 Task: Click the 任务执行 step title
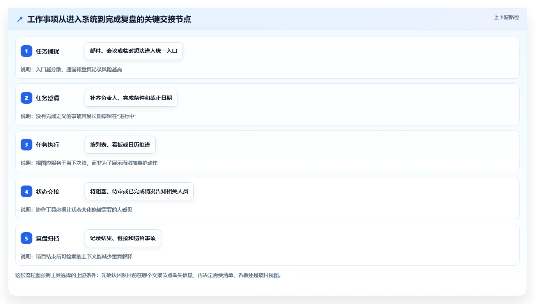pyautogui.click(x=48, y=145)
